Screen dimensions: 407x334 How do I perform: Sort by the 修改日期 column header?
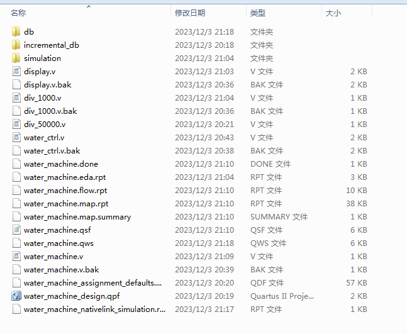[x=190, y=13]
